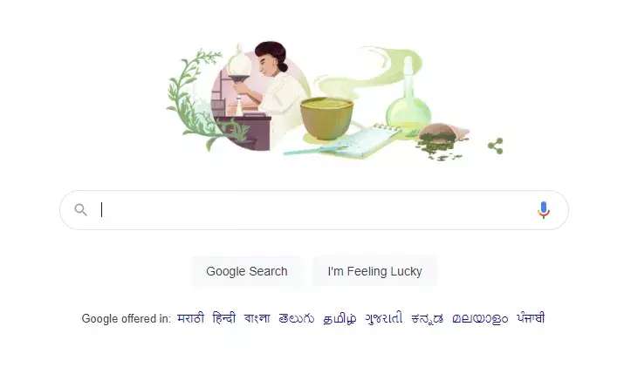Image resolution: width=624 pixels, height=374 pixels.
Task: Focus the Google search text field
Action: [313, 210]
